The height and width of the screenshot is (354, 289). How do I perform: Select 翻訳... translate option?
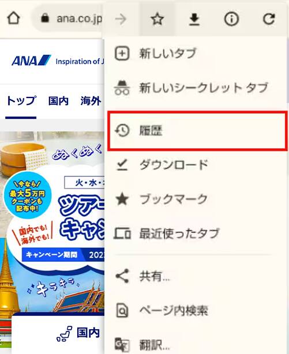click(196, 345)
